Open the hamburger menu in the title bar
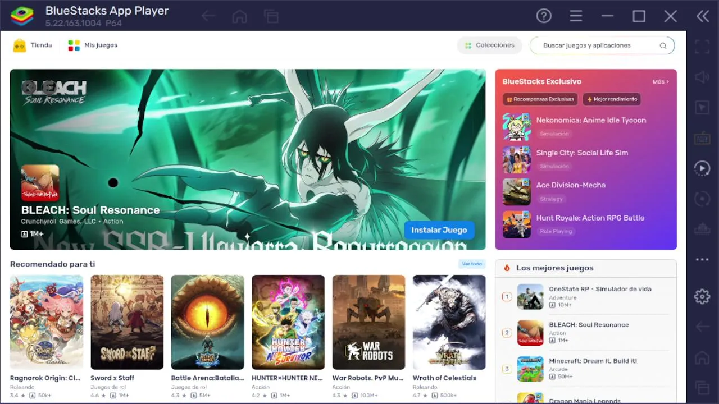Screen dimensions: 719x404 click(x=576, y=16)
